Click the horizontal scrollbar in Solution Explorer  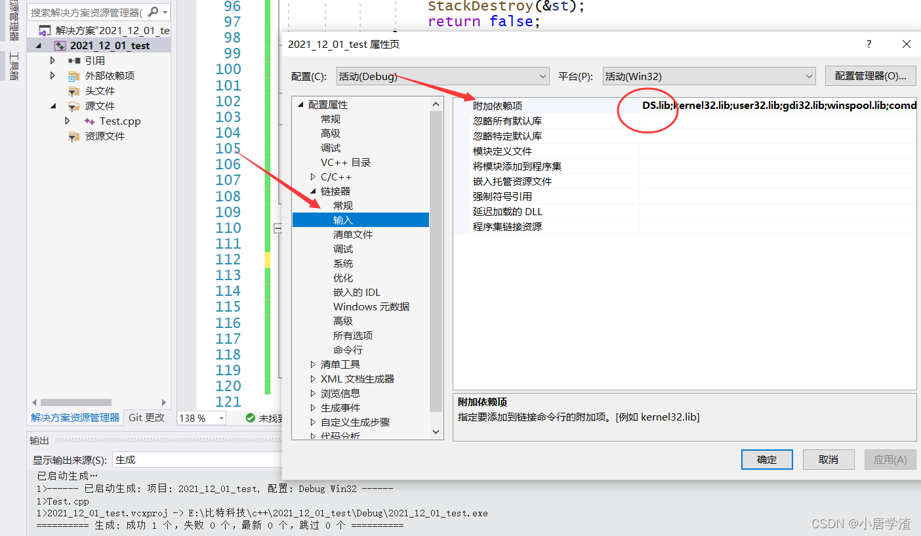tap(76, 402)
